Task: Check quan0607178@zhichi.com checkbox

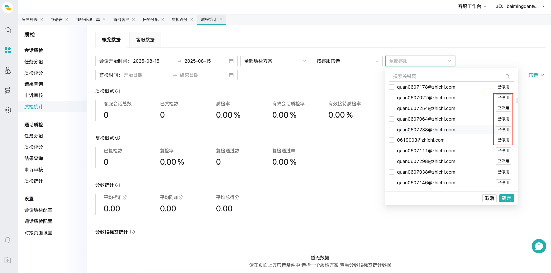Action: (x=392, y=87)
